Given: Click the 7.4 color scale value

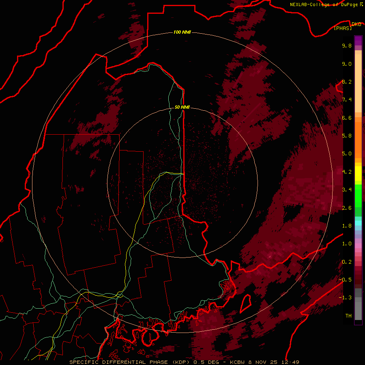Looking at the screenshot, I should pos(347,100).
